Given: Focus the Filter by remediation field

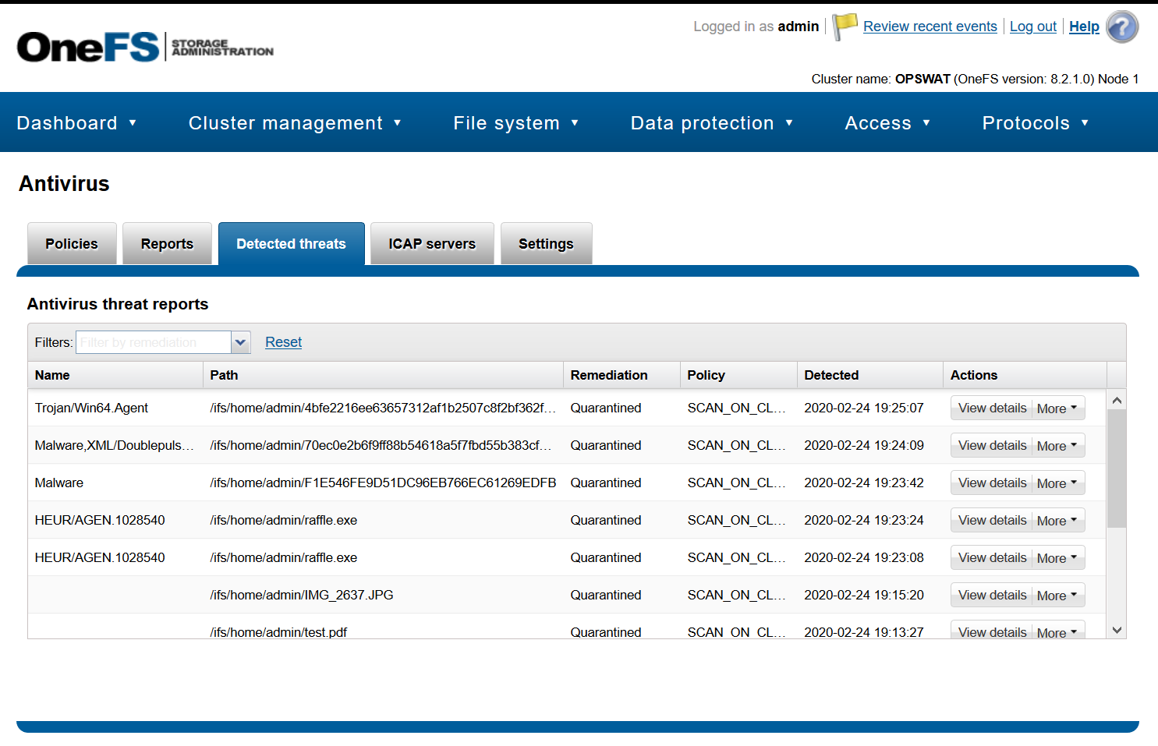Looking at the screenshot, I should [153, 342].
